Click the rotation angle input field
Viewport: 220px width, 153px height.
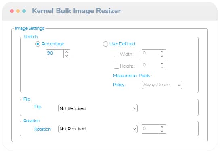[x=151, y=129]
